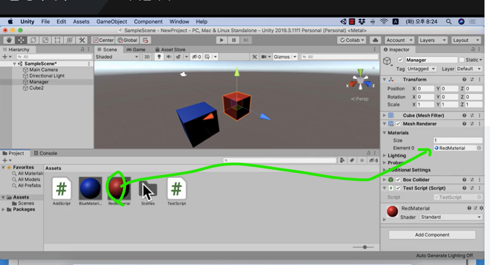
Task: Click search by type icon in Project
Action: [x=342, y=161]
